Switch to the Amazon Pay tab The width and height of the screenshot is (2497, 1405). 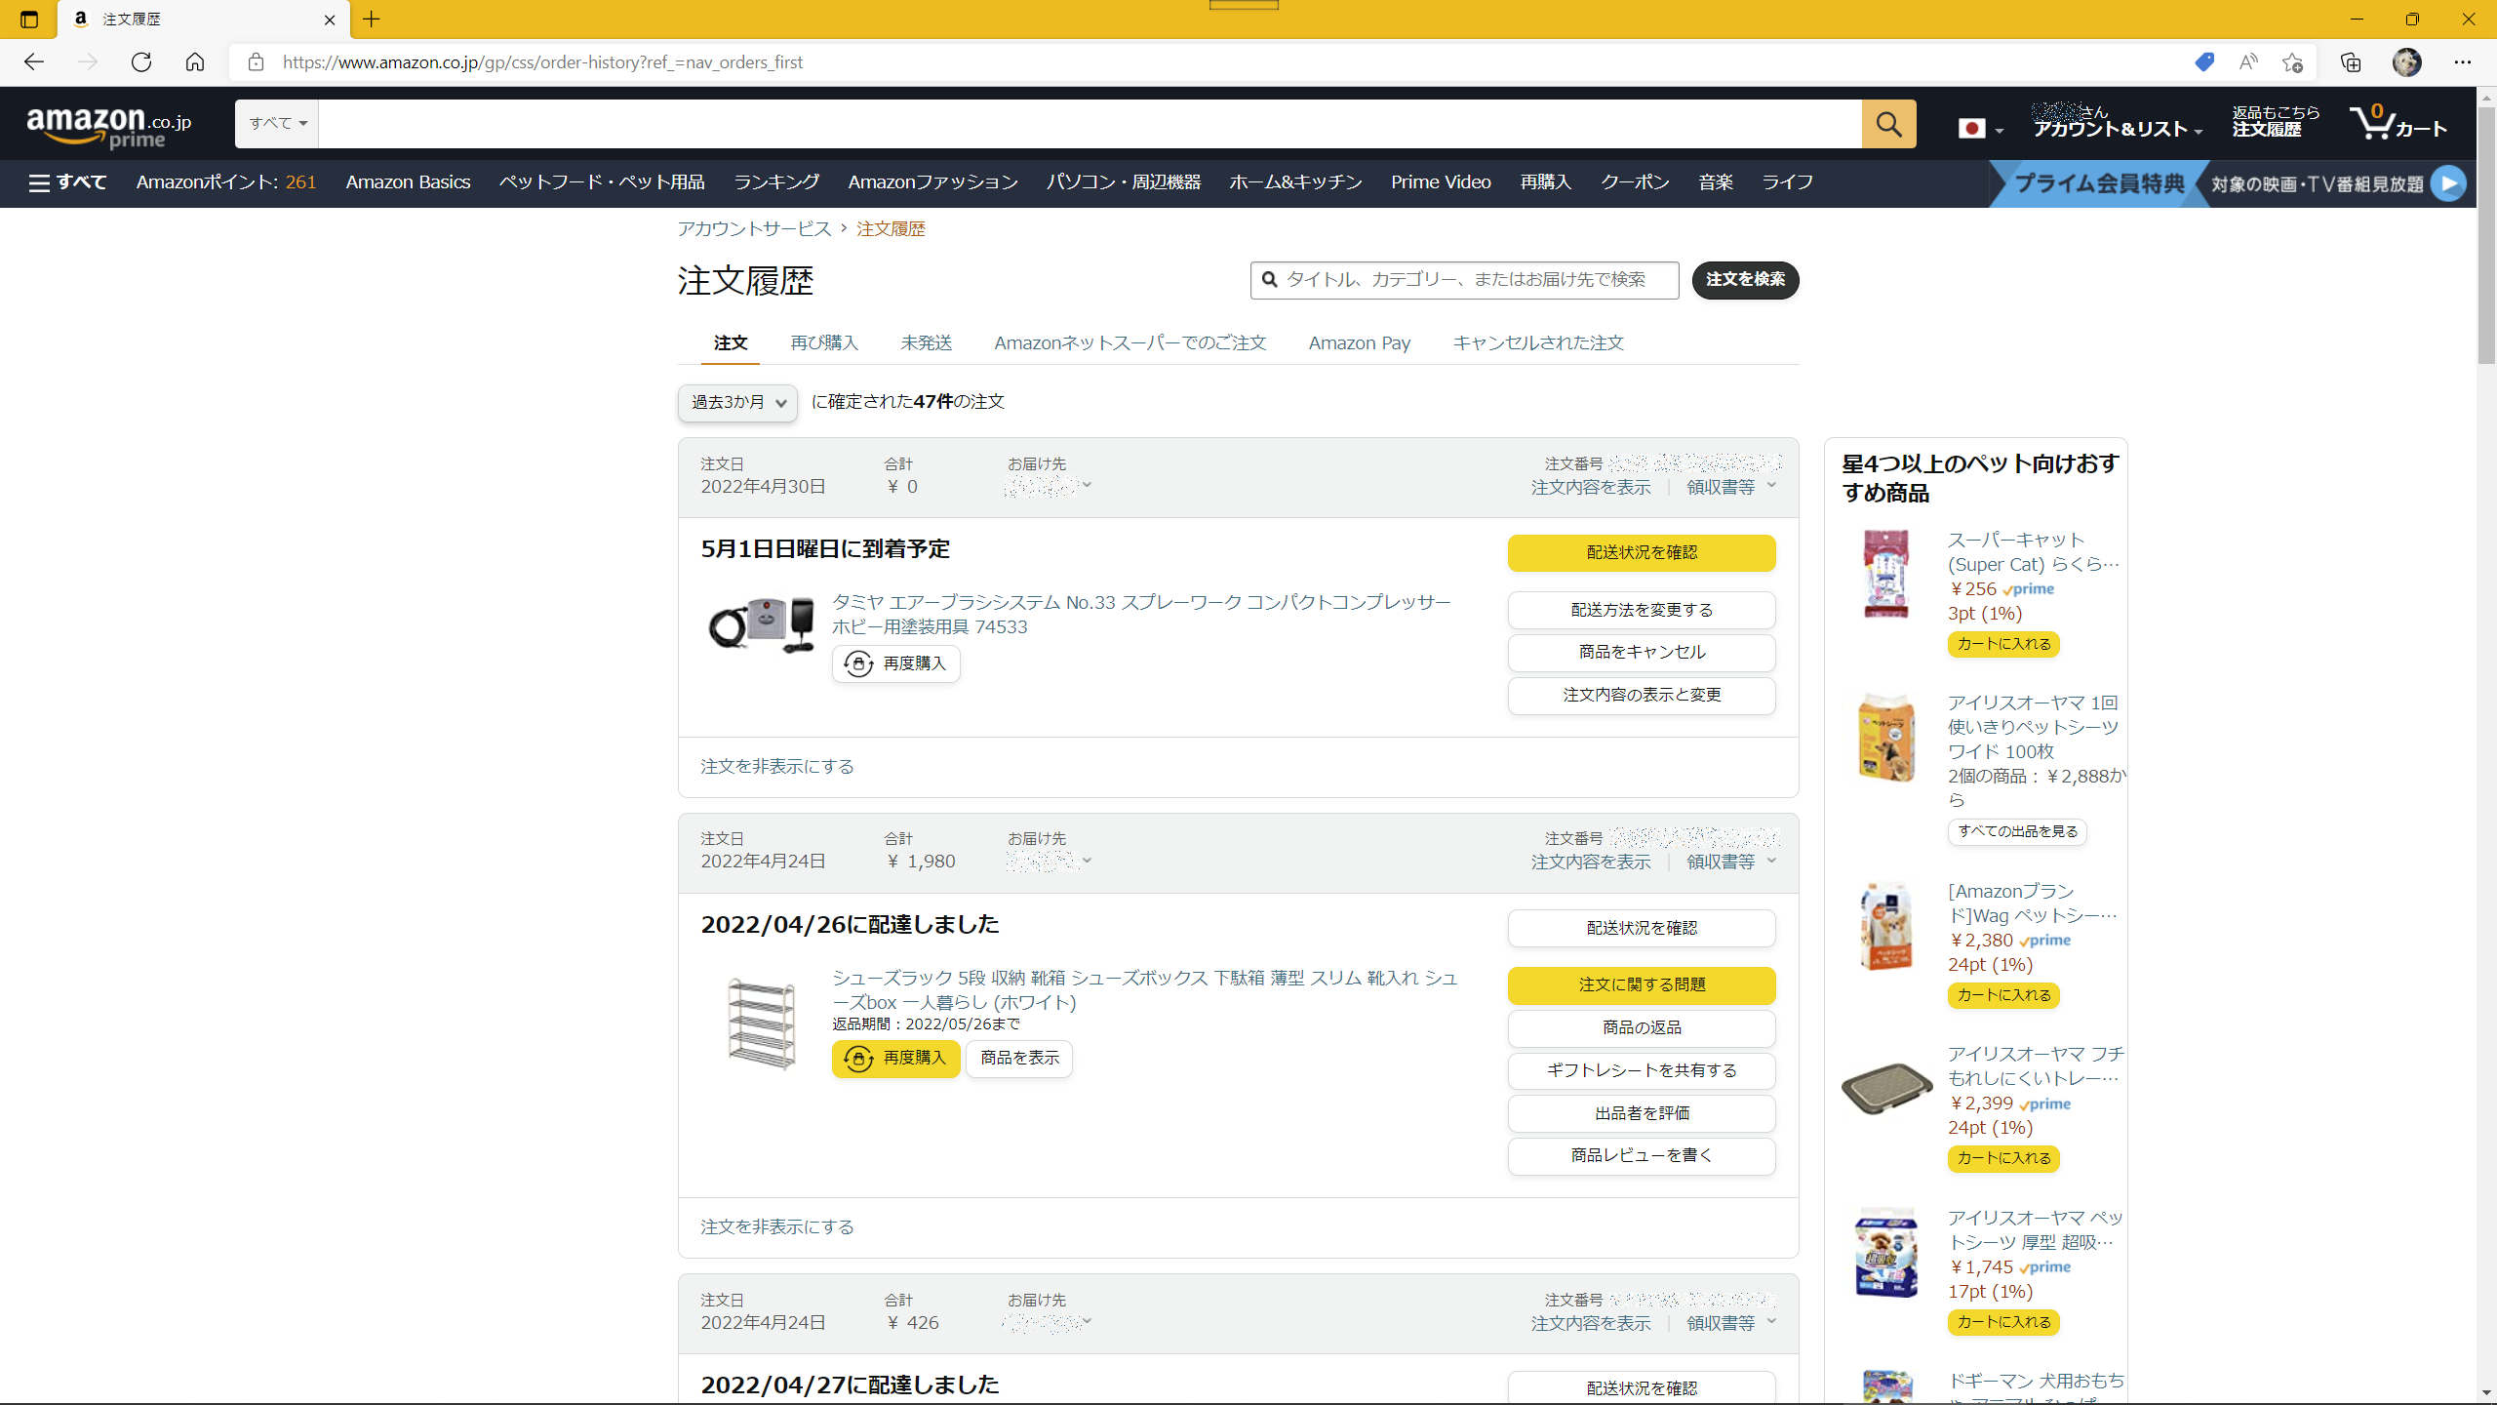coord(1360,343)
